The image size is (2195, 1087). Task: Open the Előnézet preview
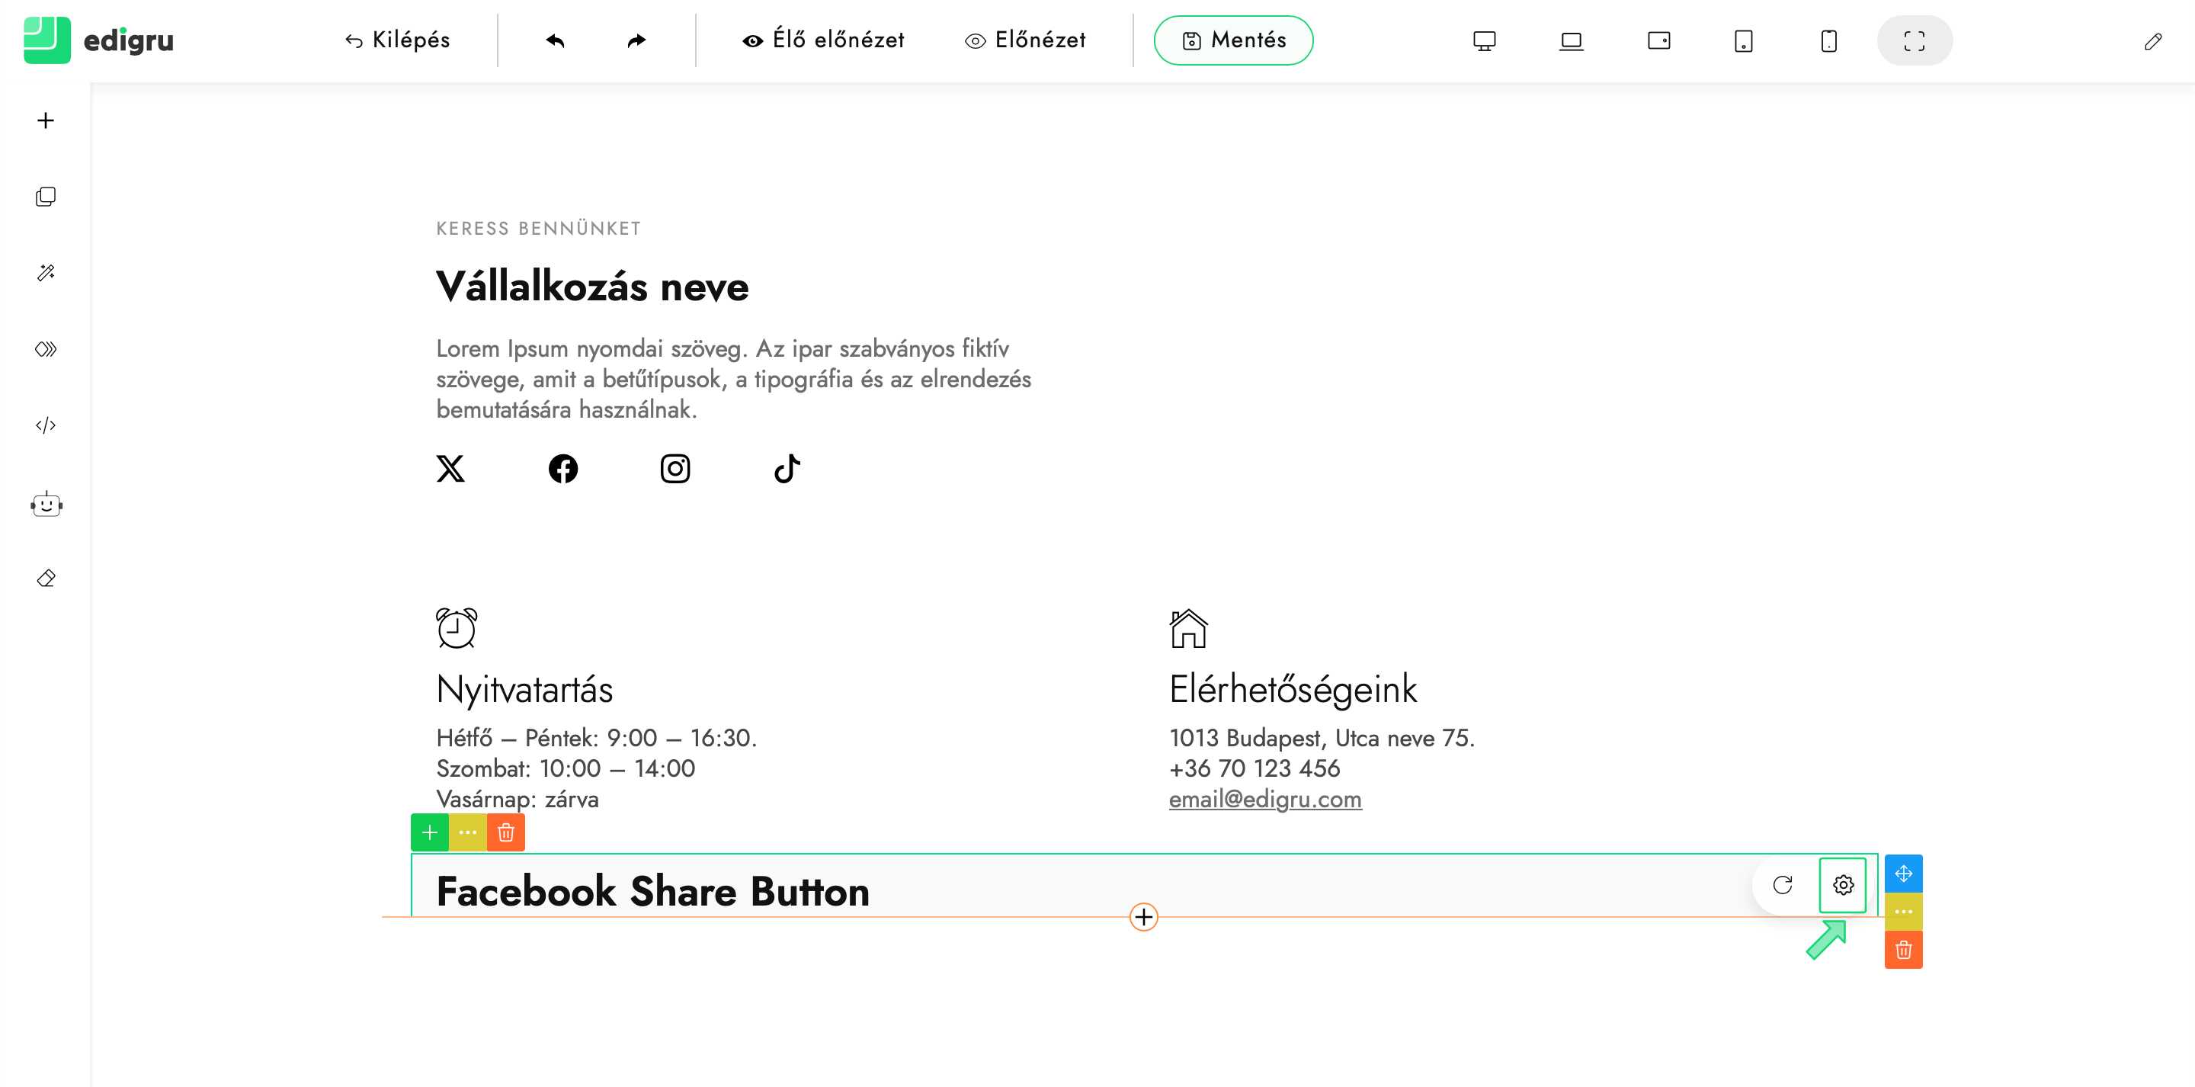pos(1025,40)
